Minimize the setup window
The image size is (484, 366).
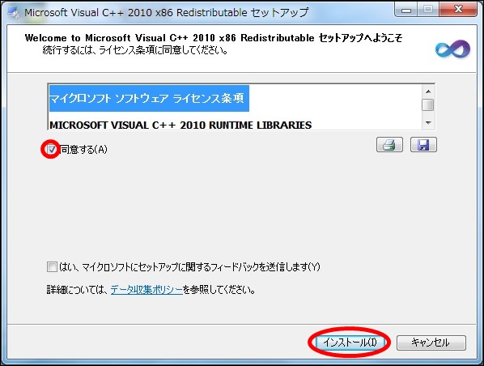[x=406, y=11]
